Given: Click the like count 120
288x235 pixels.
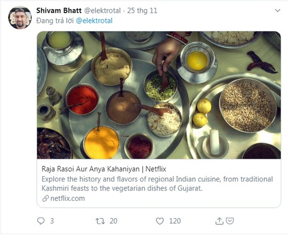Looking at the screenshot, I should (x=175, y=221).
